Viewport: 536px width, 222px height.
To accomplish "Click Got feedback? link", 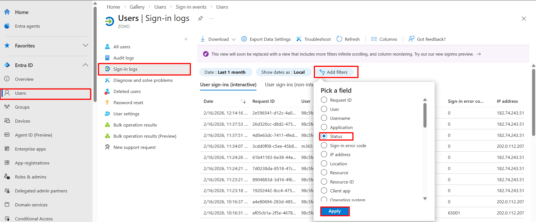I will click(x=427, y=39).
